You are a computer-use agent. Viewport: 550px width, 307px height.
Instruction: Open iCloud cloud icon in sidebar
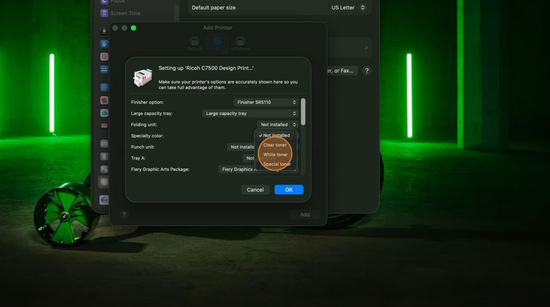click(104, 113)
